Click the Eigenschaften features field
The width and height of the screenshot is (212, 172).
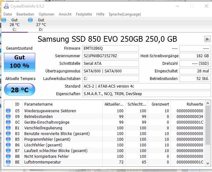click(x=146, y=94)
